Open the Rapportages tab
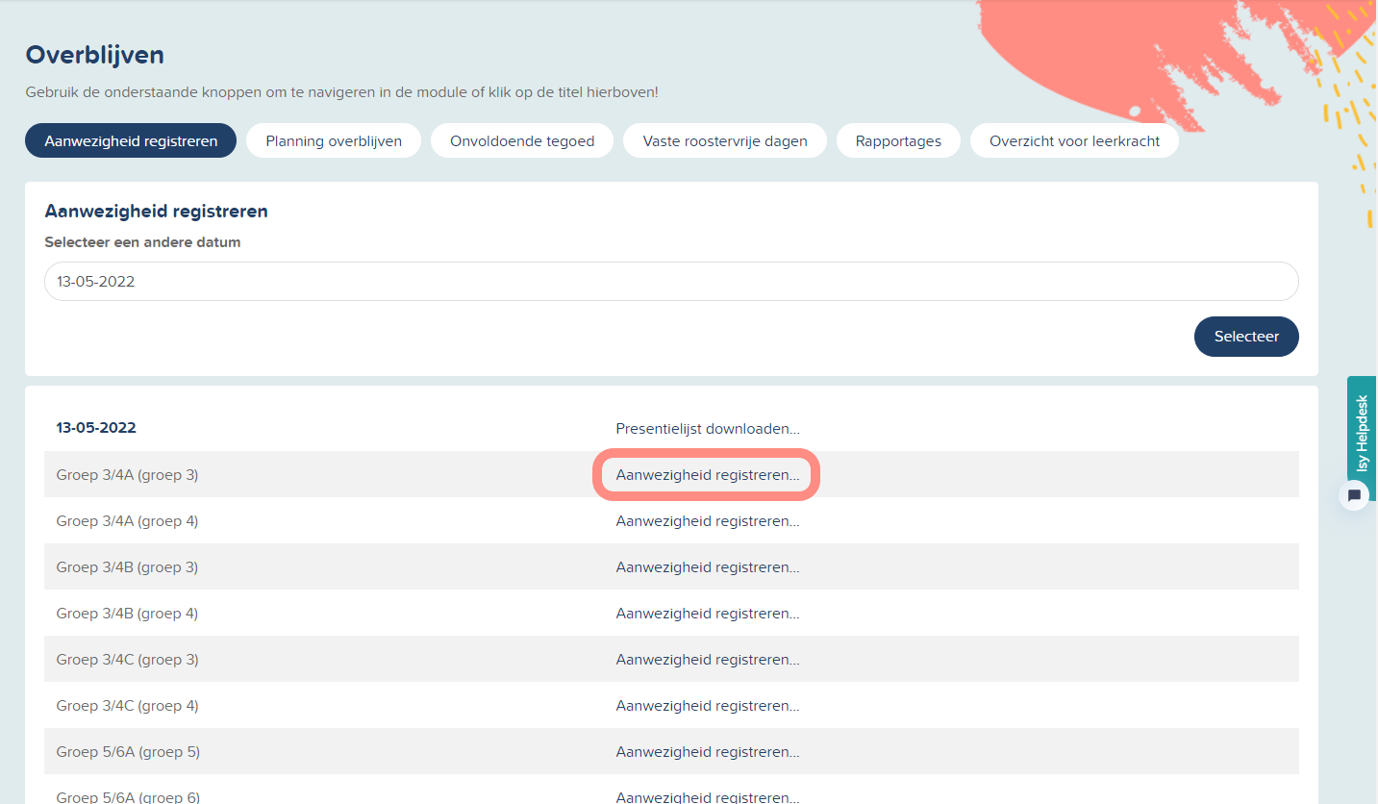Viewport: 1378px width, 804px height. point(898,140)
